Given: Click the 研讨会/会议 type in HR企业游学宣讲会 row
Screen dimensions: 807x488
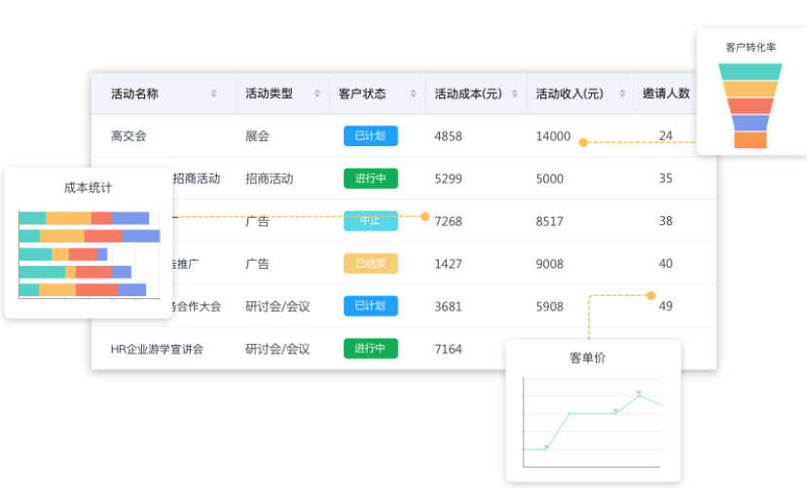Looking at the screenshot, I should click(x=277, y=350).
